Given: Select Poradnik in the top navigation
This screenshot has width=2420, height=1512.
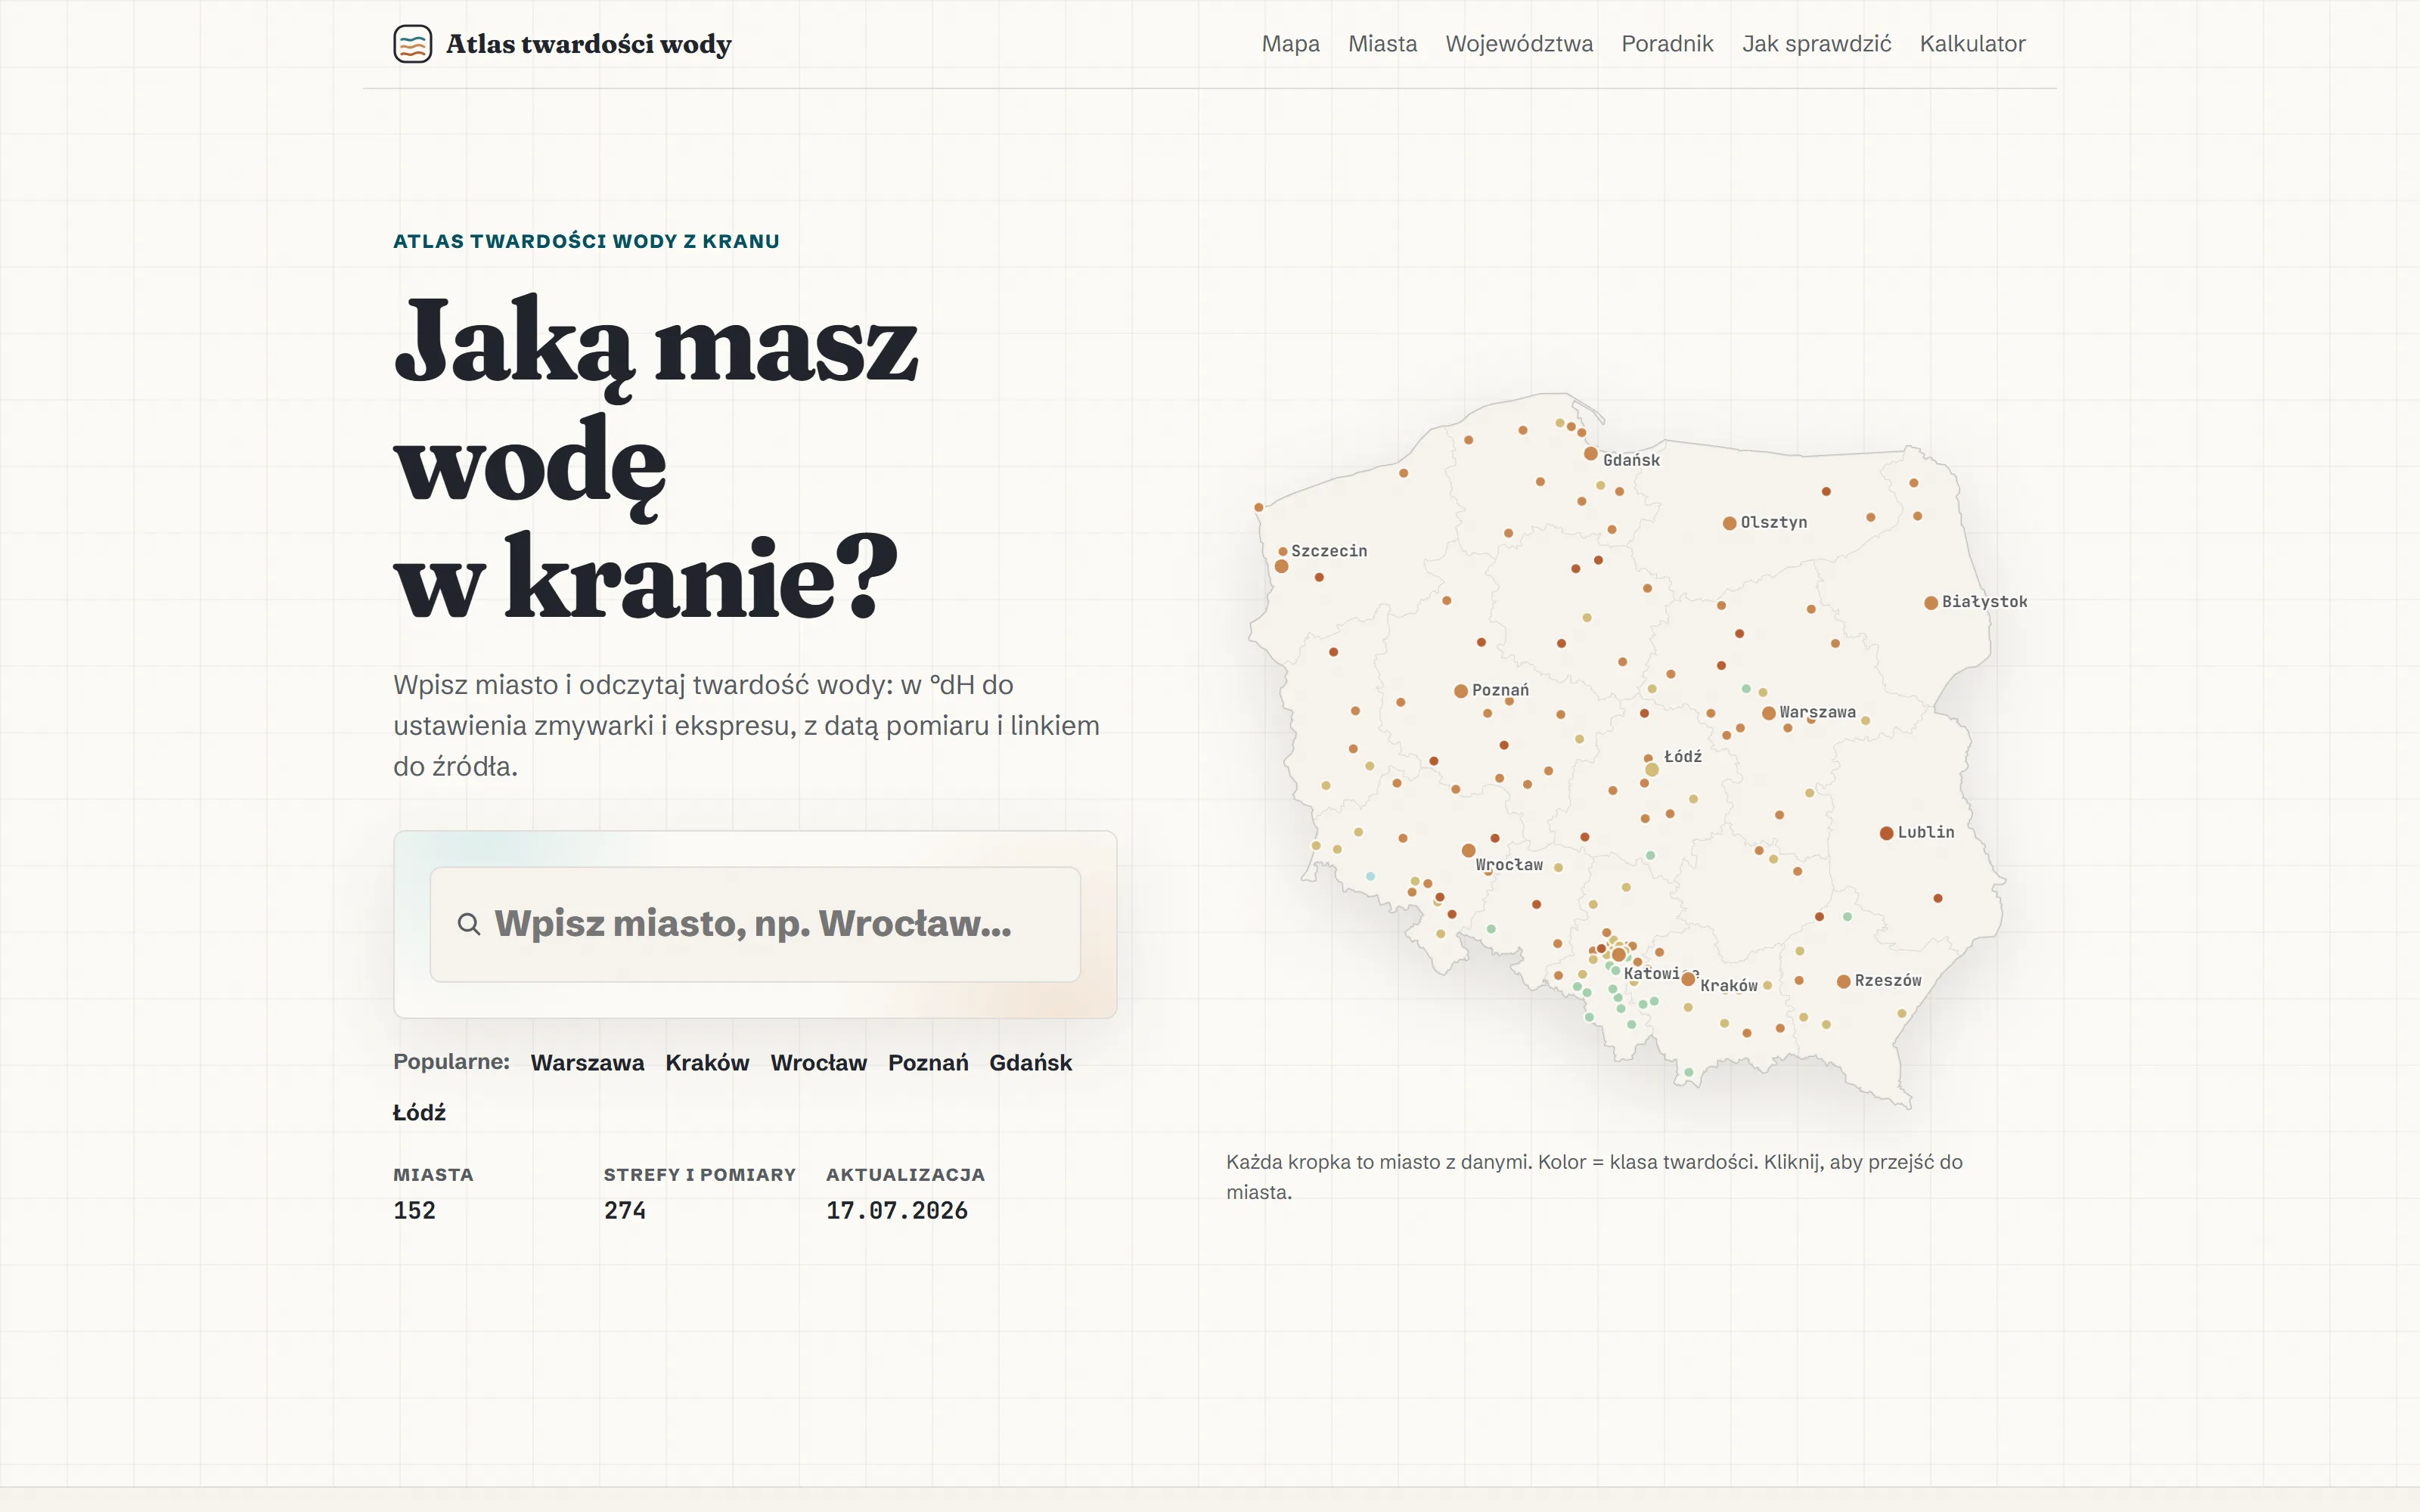Looking at the screenshot, I should pos(1667,44).
